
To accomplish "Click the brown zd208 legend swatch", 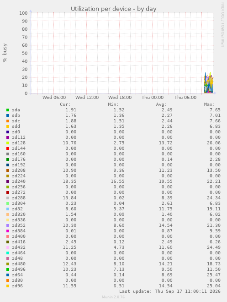I will [x=8, y=170].
